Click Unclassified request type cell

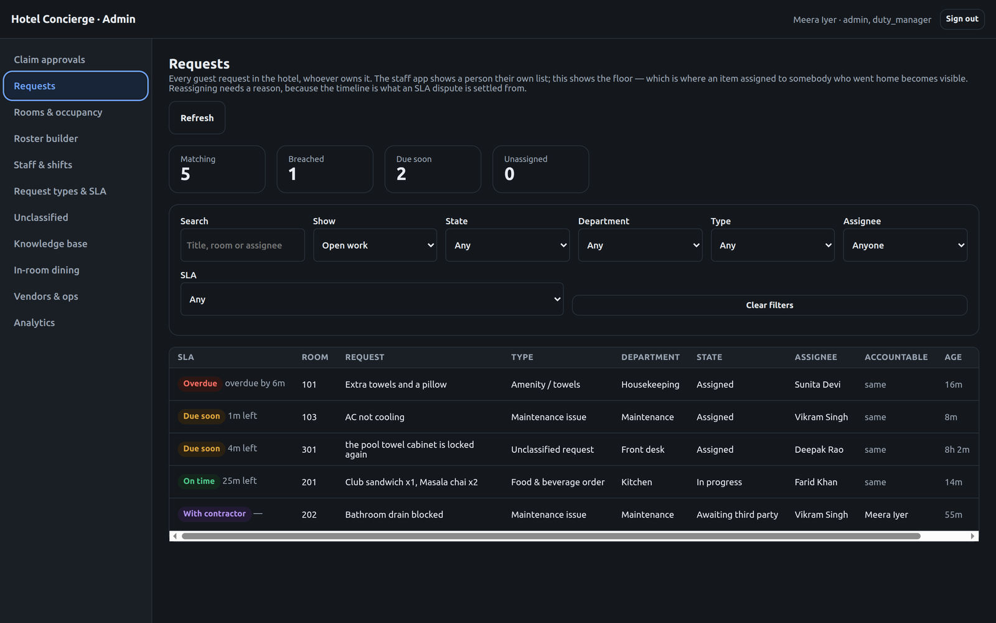552,449
